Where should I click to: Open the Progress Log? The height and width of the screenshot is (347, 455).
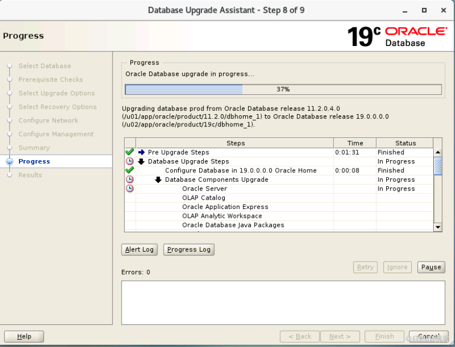tap(189, 249)
